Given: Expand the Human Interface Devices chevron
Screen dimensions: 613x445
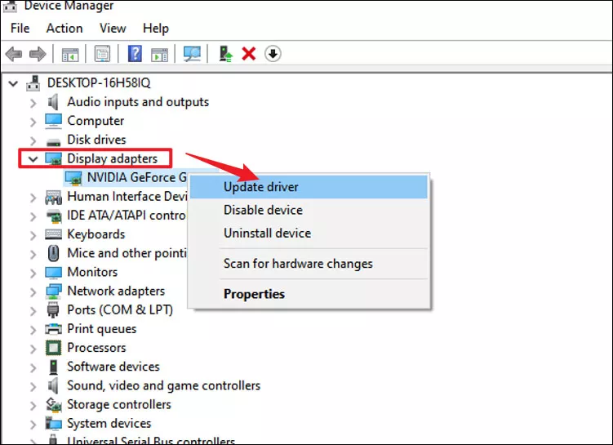Looking at the screenshot, I should [x=33, y=197].
